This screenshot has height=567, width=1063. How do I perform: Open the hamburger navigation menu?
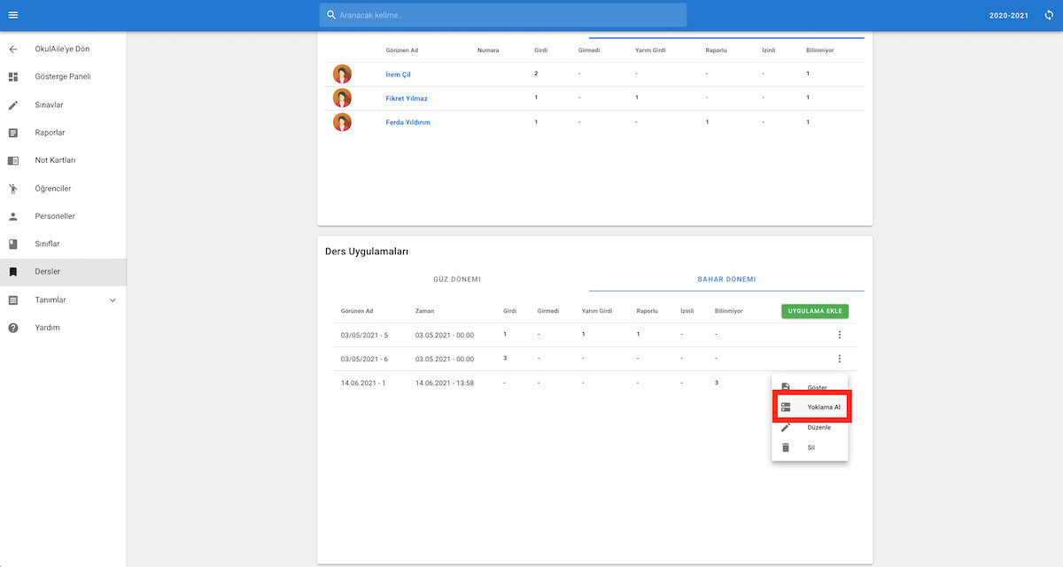tap(13, 15)
